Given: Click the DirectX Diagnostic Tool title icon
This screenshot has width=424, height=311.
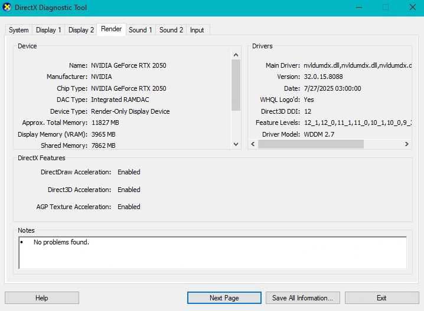Looking at the screenshot, I should click(6, 7).
